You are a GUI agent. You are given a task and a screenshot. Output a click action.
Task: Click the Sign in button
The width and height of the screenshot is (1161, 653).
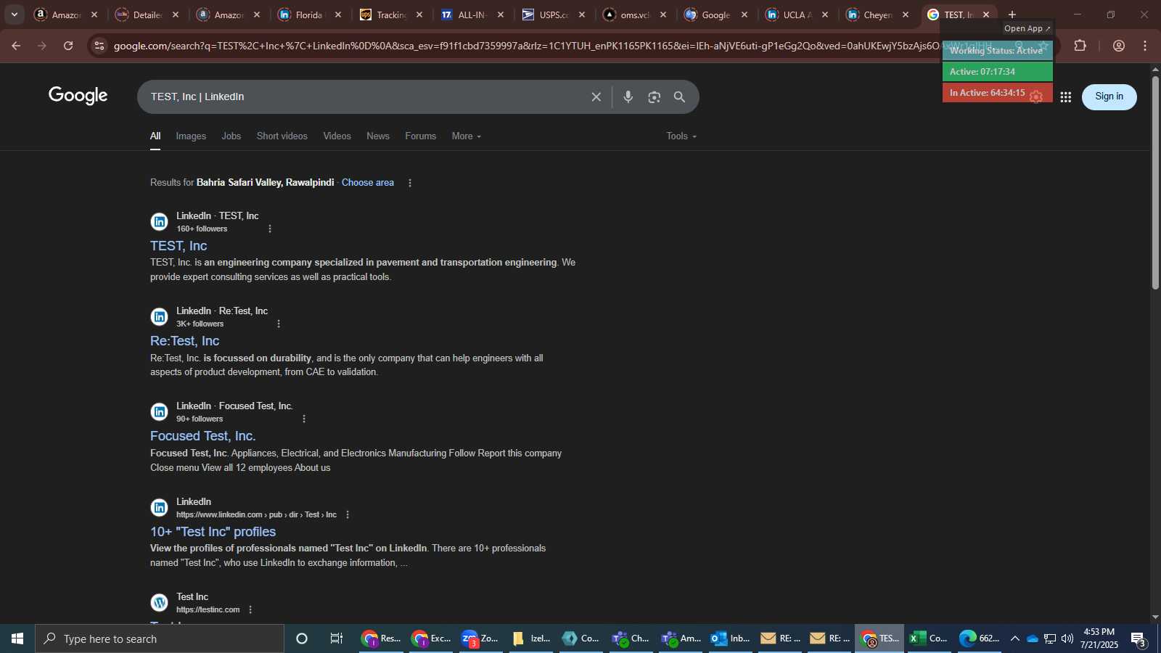1109,96
